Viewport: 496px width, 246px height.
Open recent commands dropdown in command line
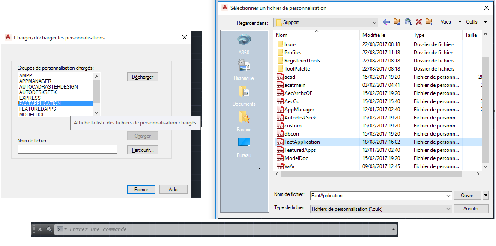point(66,230)
